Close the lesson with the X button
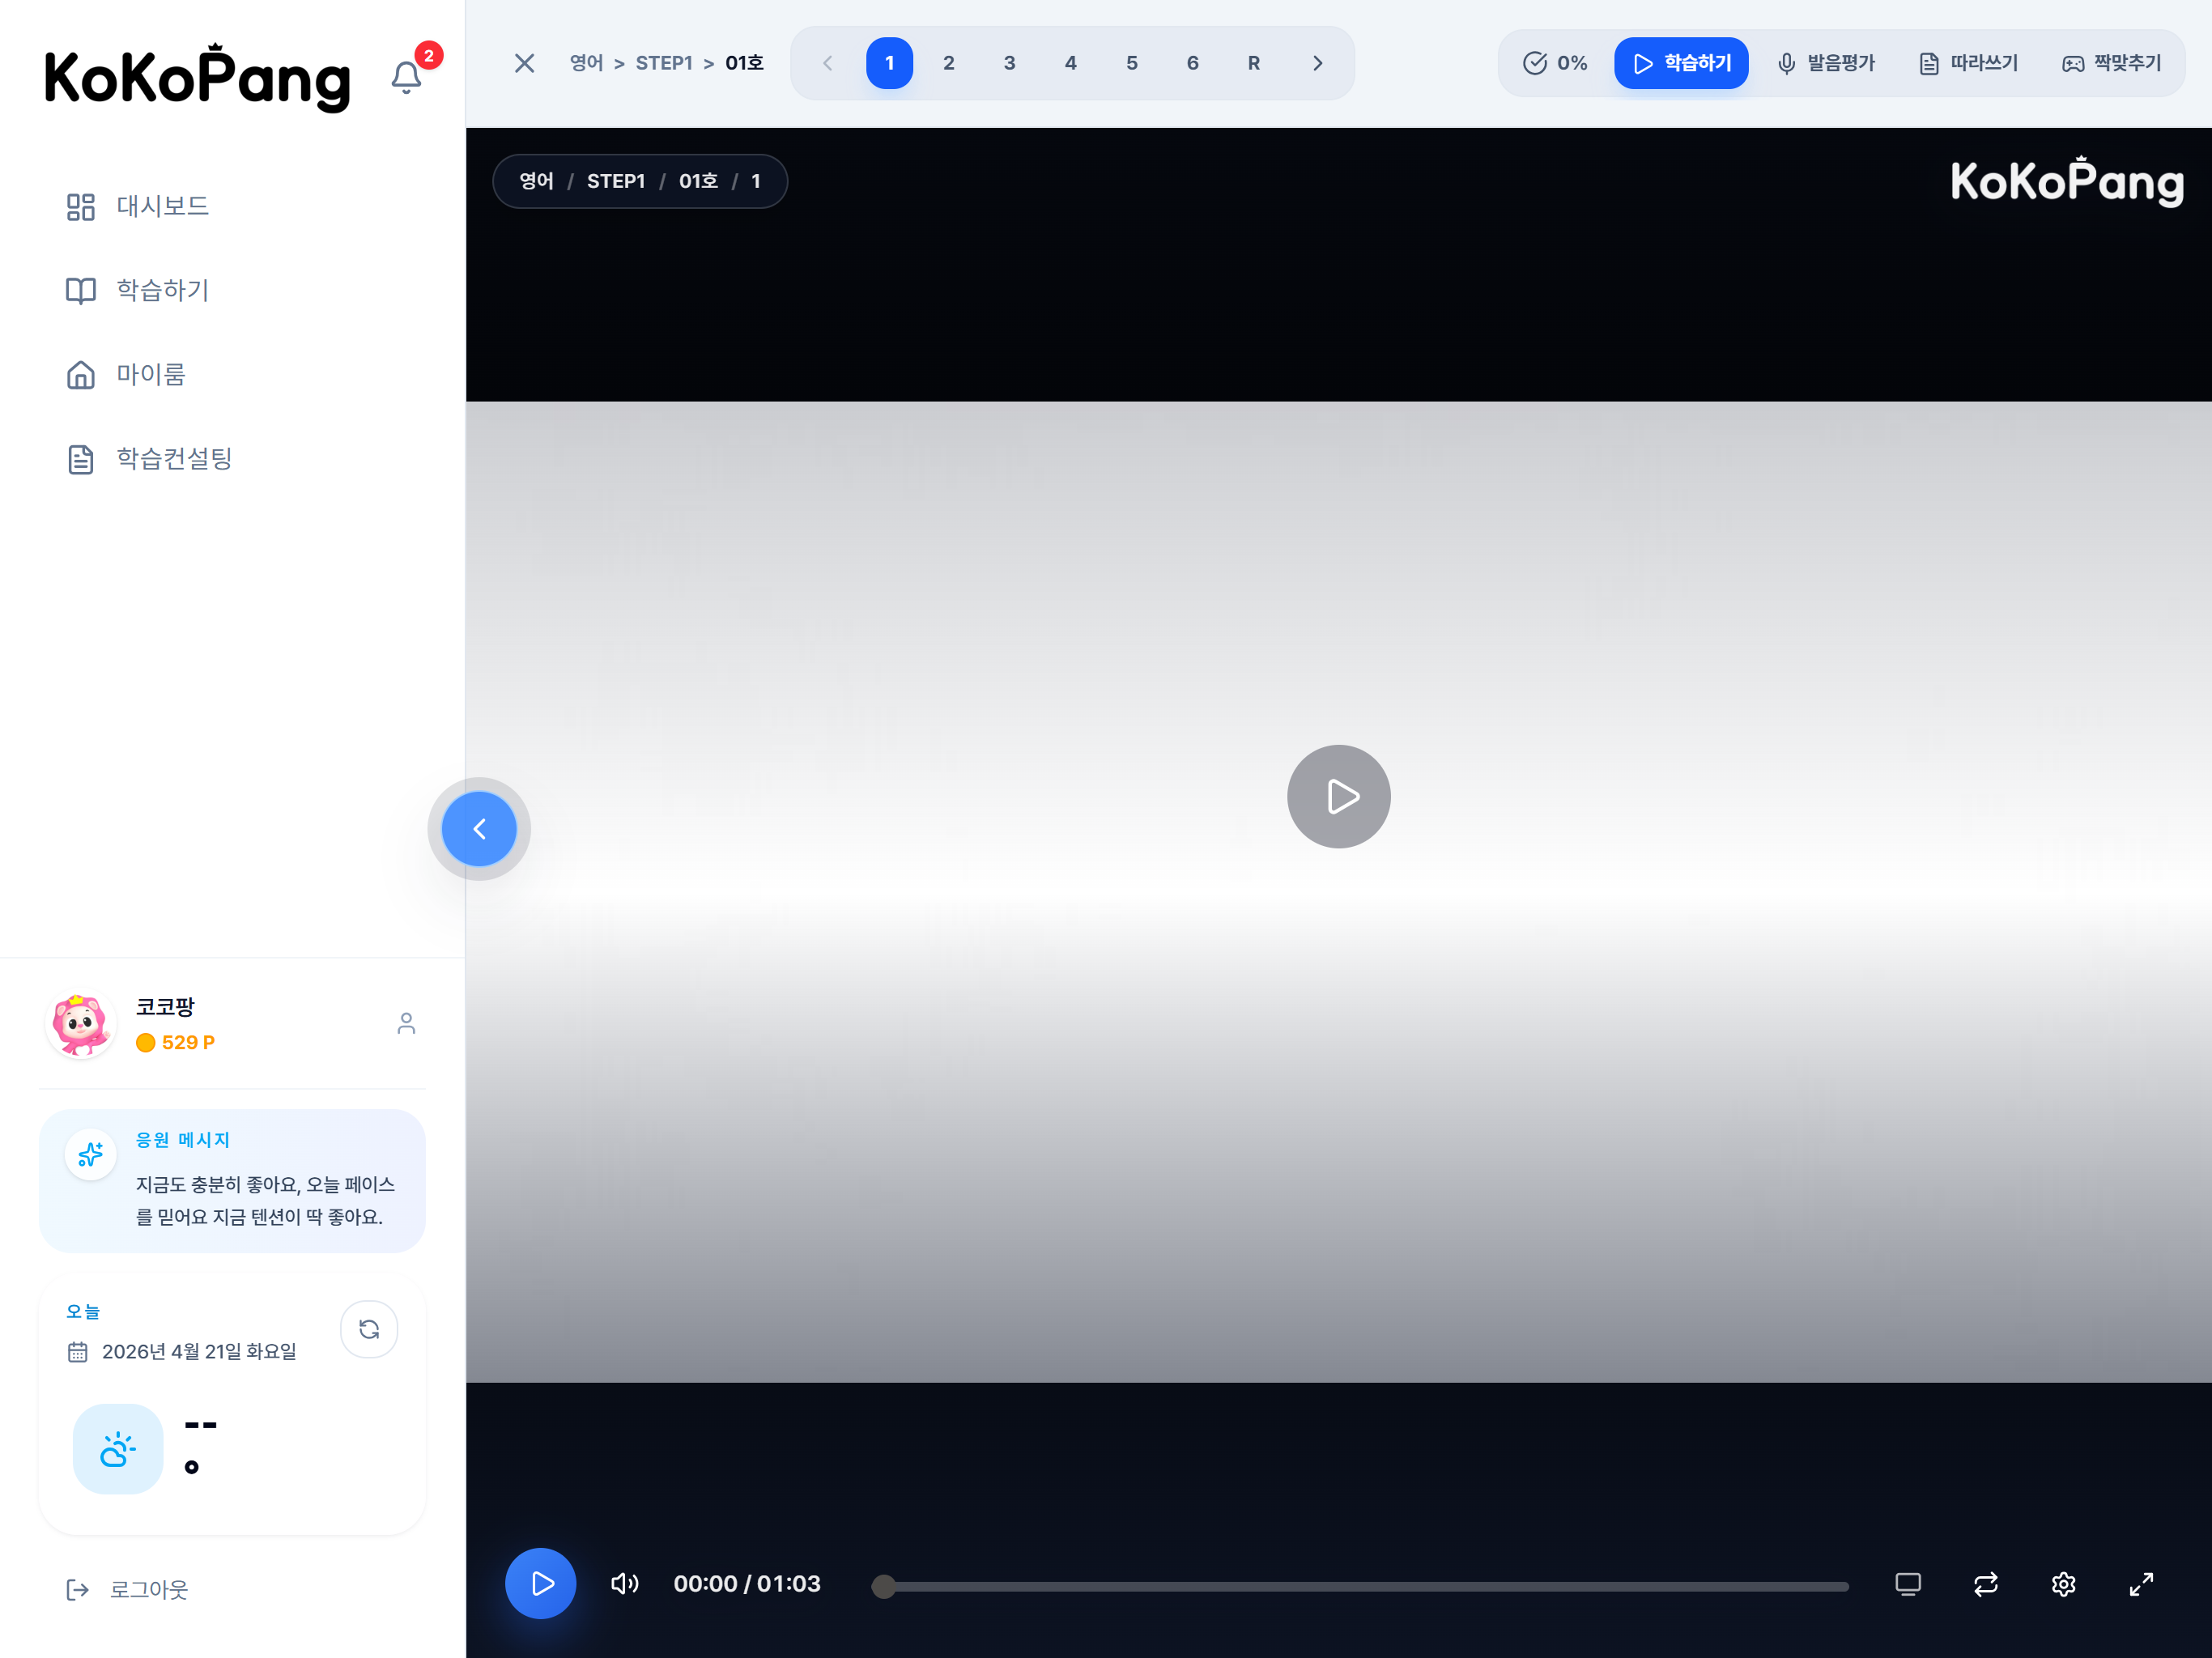The image size is (2212, 1658). pyautogui.click(x=524, y=63)
